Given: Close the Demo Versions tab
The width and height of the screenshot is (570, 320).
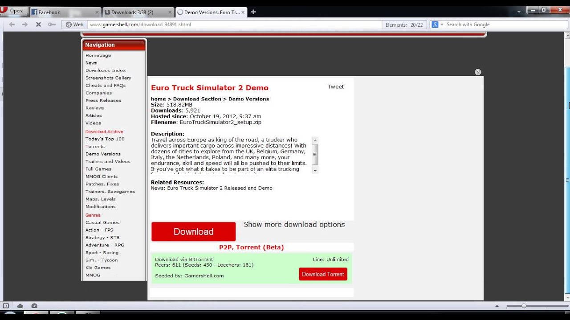Looking at the screenshot, I should pos(243,12).
